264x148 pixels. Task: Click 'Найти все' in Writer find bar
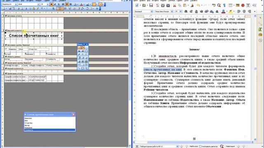point(193,146)
